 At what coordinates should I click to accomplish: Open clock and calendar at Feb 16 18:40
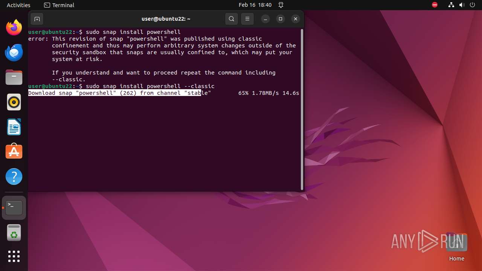point(255,5)
